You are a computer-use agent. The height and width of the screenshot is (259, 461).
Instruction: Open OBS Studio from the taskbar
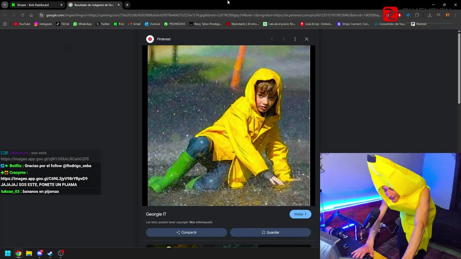point(61,254)
